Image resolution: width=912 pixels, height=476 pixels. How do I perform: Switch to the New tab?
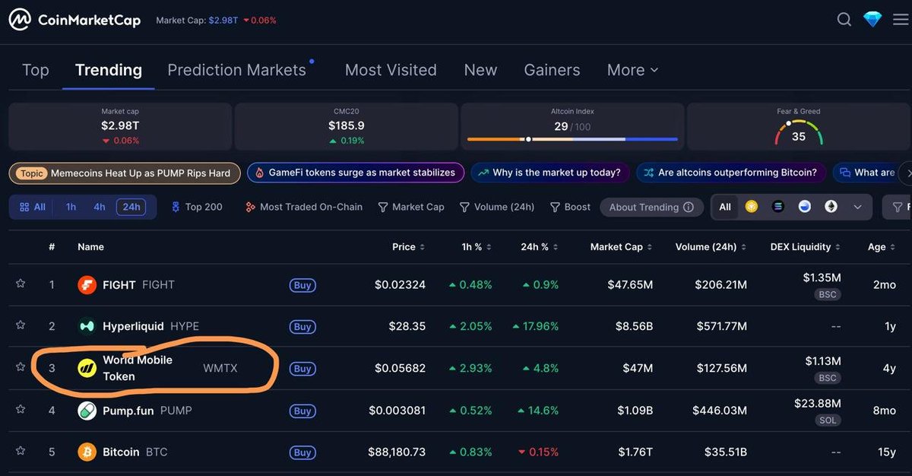click(480, 70)
